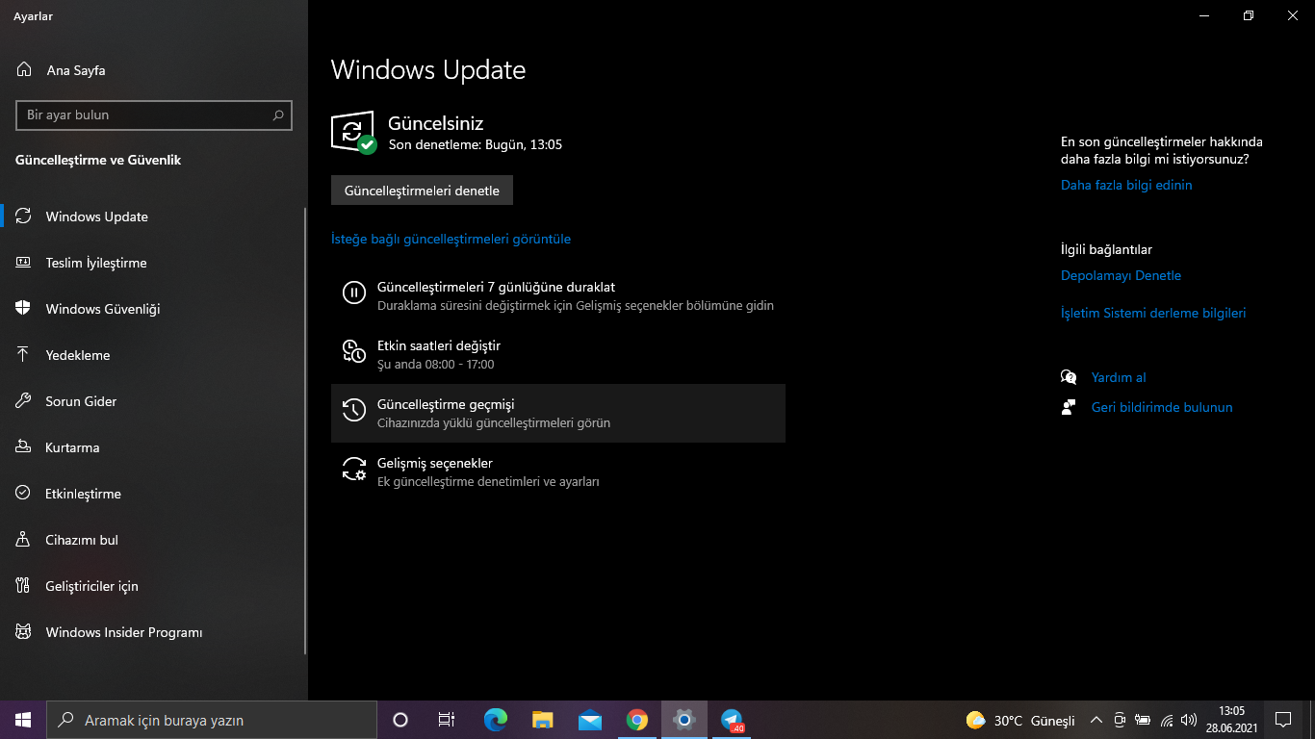Open Windows Güvenliği section
1315x739 pixels.
tap(154, 309)
